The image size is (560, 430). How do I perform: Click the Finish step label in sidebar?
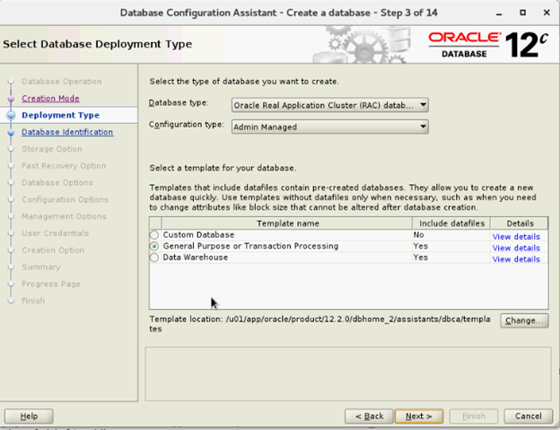coord(33,301)
